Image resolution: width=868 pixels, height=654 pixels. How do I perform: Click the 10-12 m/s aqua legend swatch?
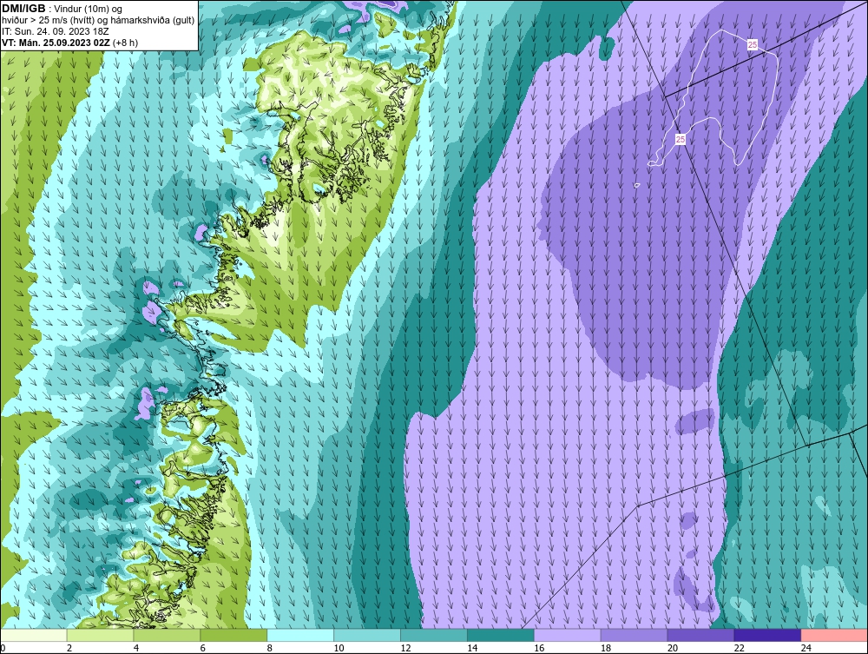(367, 635)
